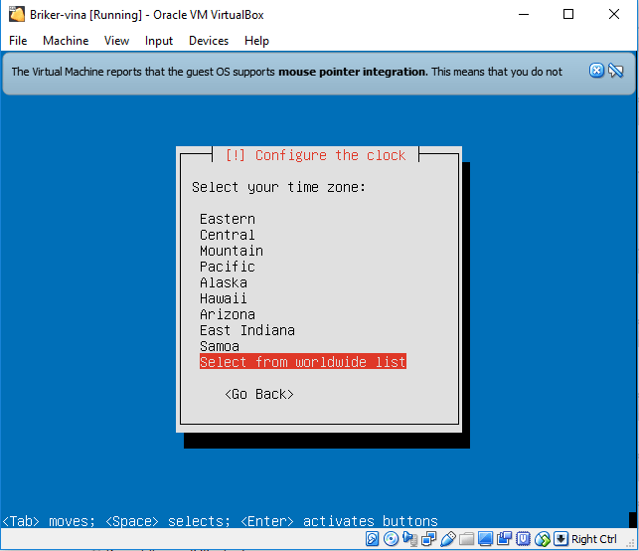
Task: Expand the Input menu
Action: click(x=158, y=41)
